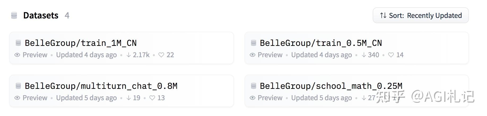Viewport: 487px width, 116px height.
Task: Open the Sort: Recently Updated dropdown
Action: click(x=420, y=16)
